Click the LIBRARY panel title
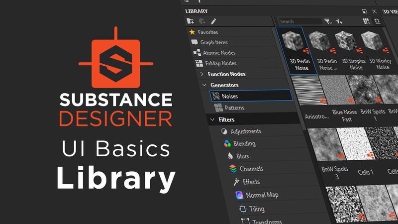Viewport: 398px width, 224px height. click(196, 11)
